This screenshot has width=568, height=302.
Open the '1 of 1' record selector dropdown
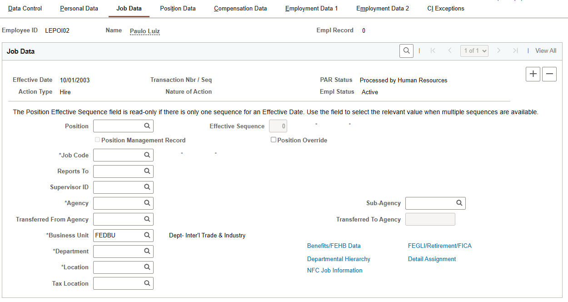point(474,50)
